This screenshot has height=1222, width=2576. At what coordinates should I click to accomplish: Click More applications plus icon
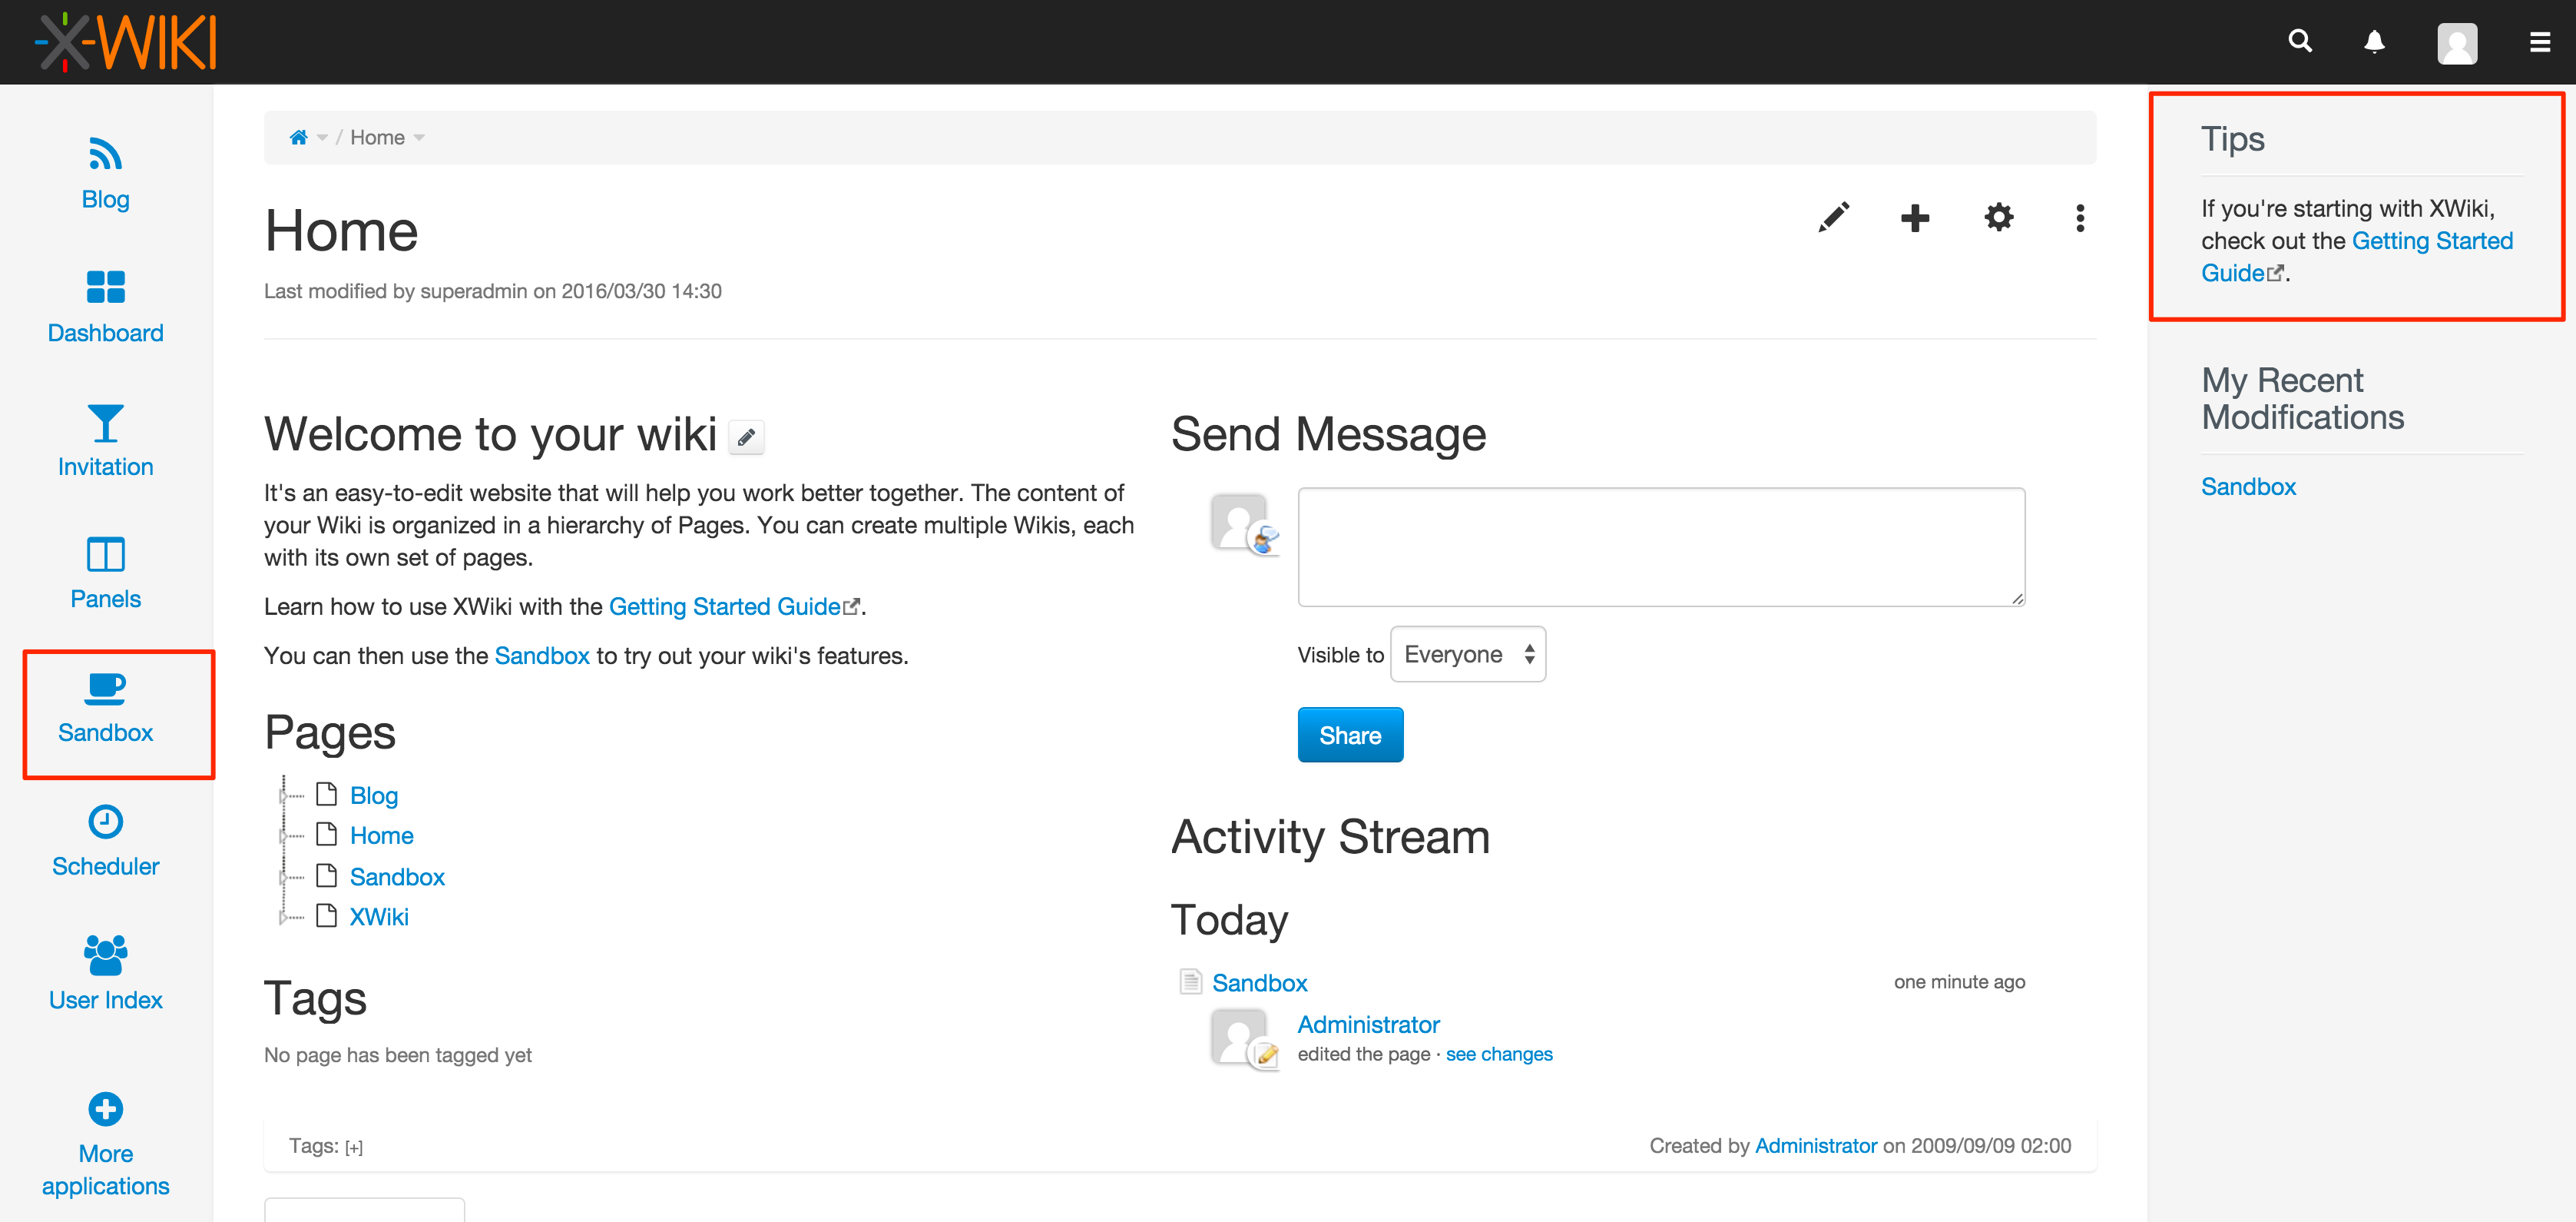pyautogui.click(x=105, y=1109)
